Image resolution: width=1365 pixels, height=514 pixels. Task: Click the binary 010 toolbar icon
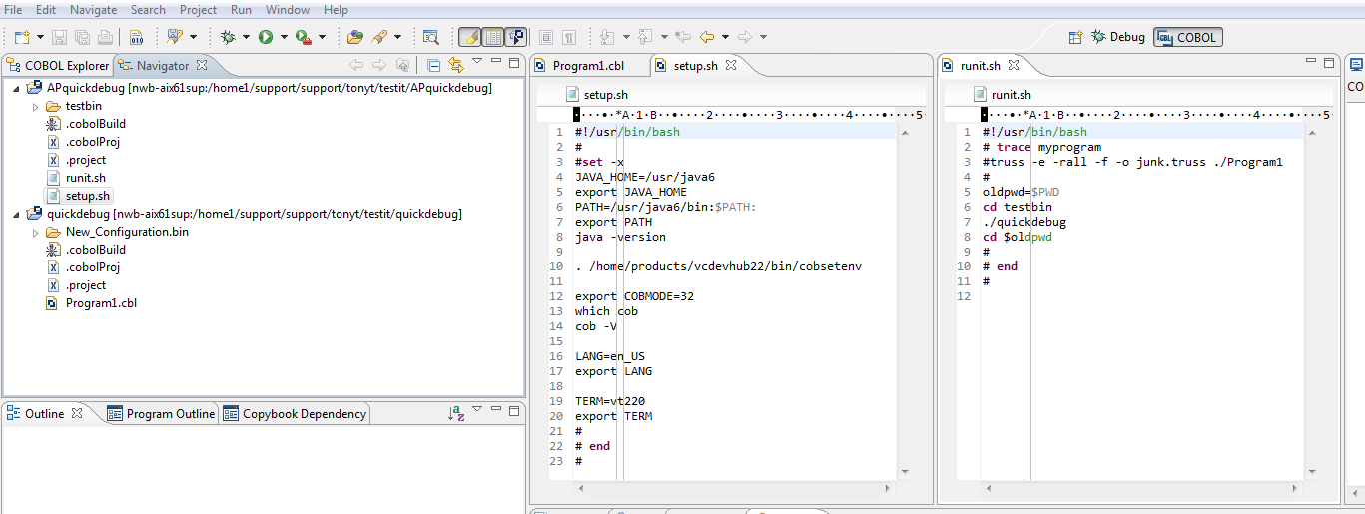[136, 37]
